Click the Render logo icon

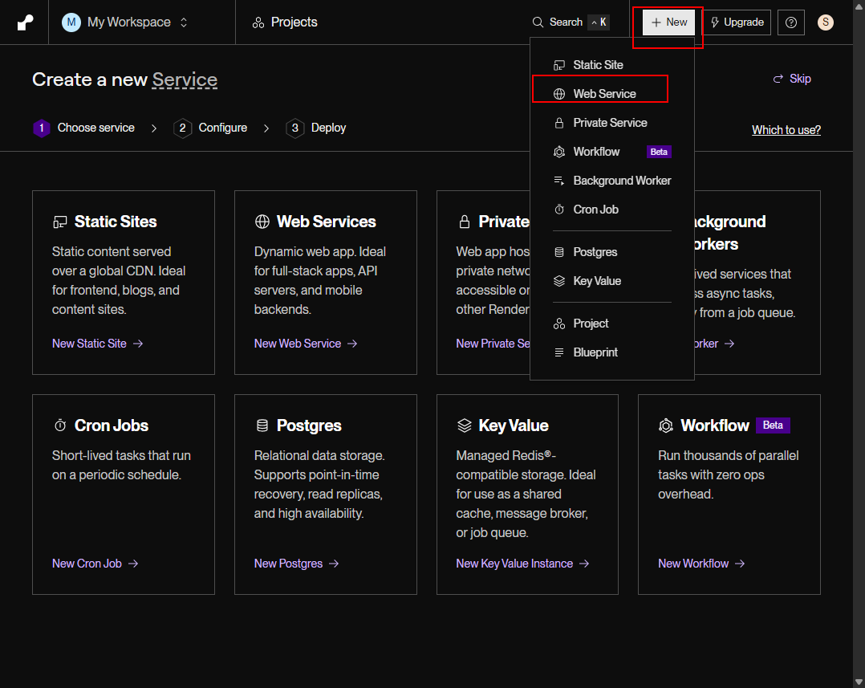25,22
